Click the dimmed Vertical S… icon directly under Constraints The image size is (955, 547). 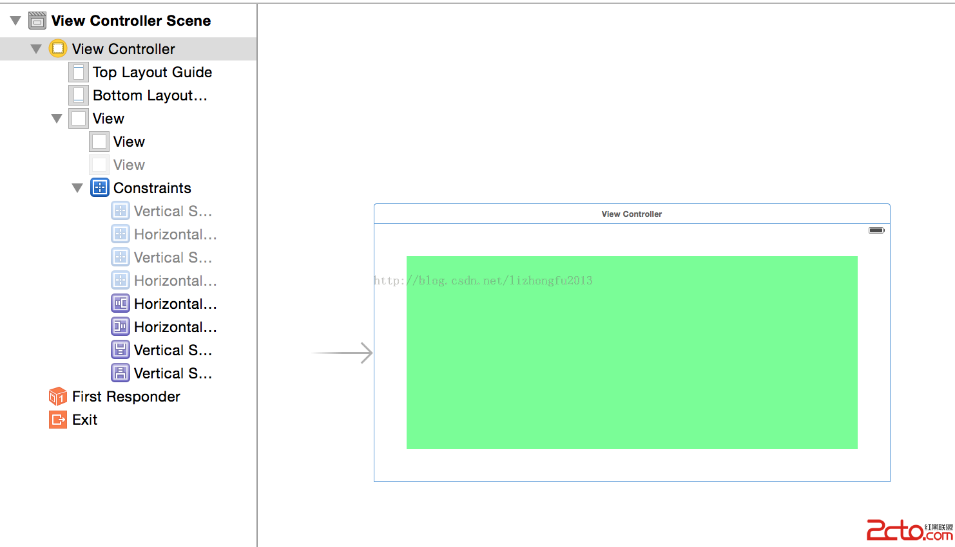pyautogui.click(x=121, y=210)
